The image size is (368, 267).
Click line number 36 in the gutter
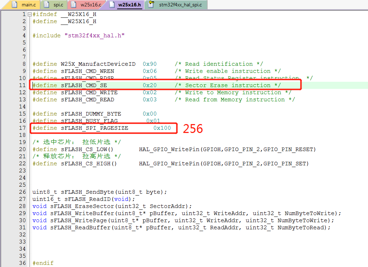pyautogui.click(x=22, y=263)
